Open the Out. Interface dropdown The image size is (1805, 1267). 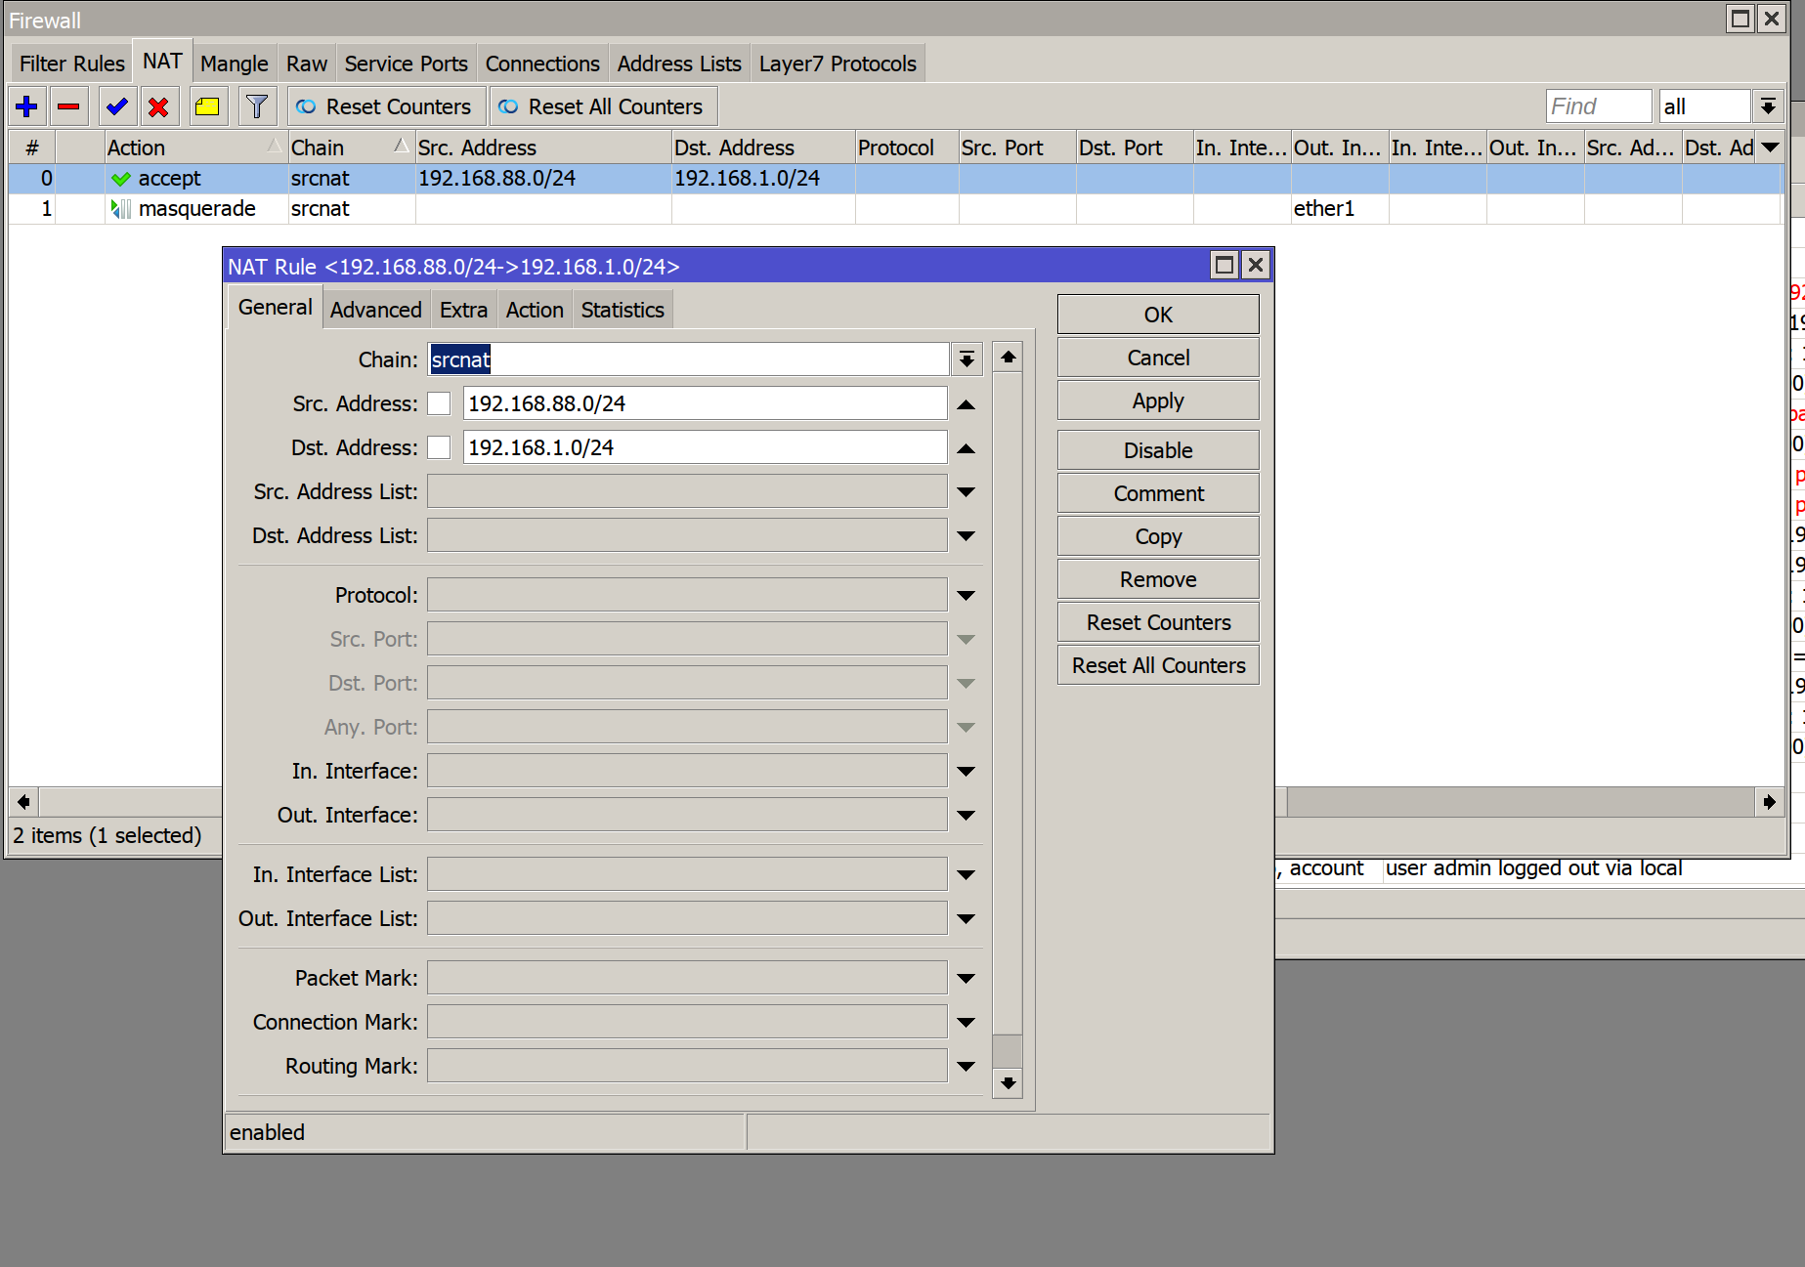pyautogui.click(x=966, y=814)
